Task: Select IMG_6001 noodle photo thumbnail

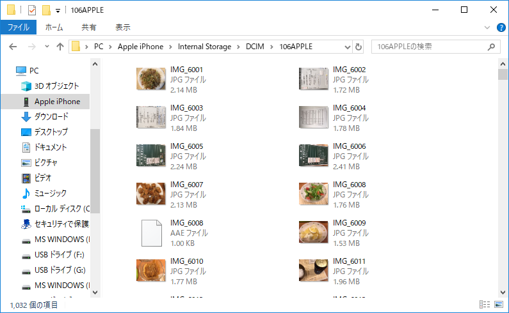Action: point(151,79)
